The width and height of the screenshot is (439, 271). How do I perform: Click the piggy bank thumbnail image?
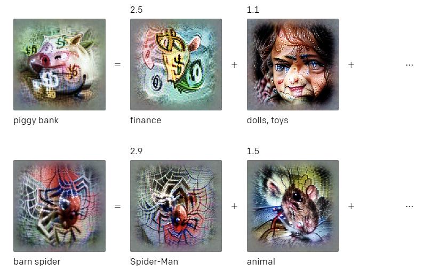coord(59,65)
